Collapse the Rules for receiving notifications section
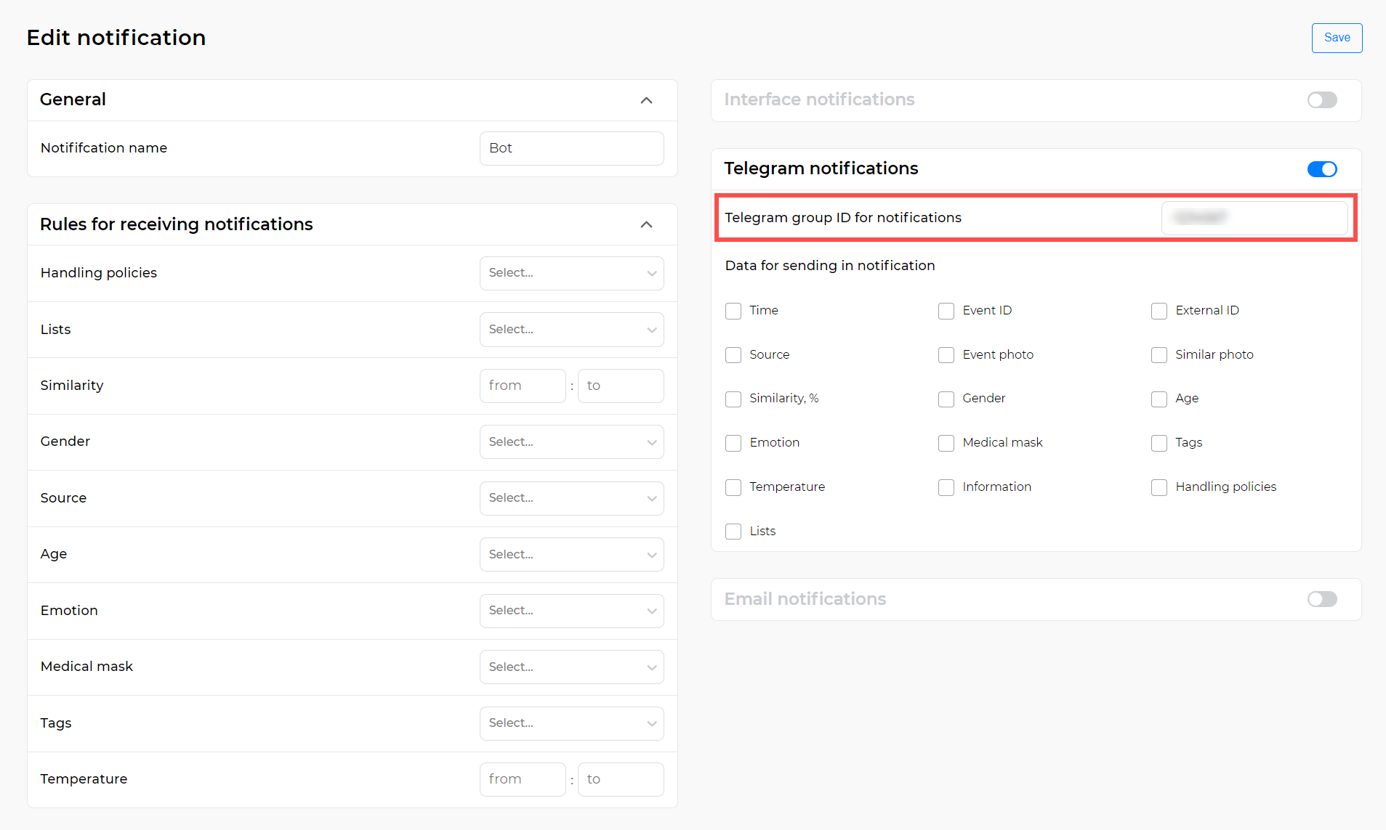This screenshot has width=1386, height=830. coord(646,224)
